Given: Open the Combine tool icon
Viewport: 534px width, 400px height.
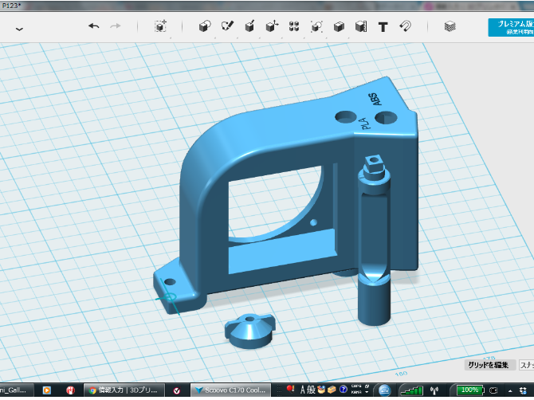Looking at the screenshot, I should 339,26.
